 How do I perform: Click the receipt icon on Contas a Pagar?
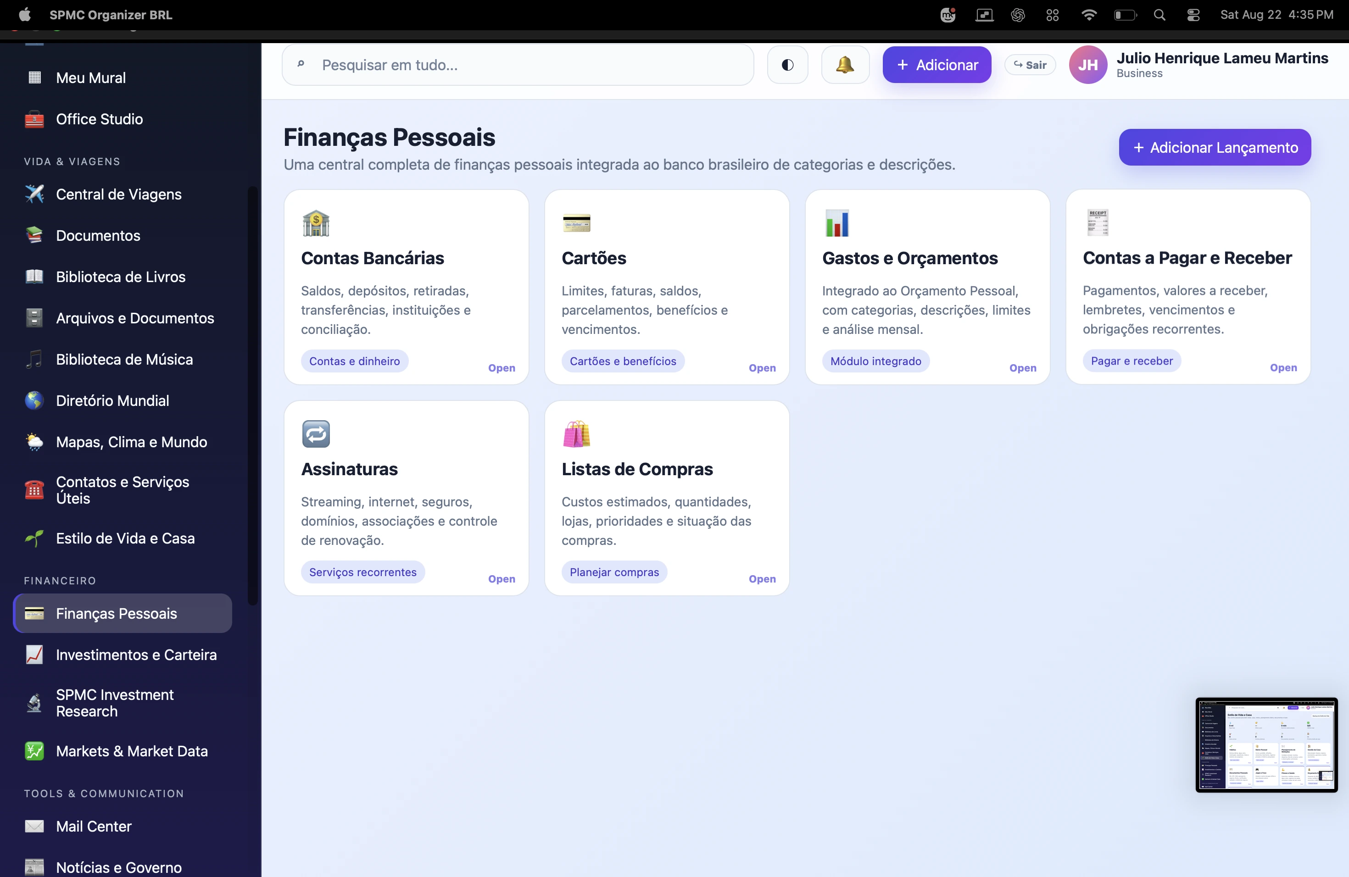pos(1098,222)
